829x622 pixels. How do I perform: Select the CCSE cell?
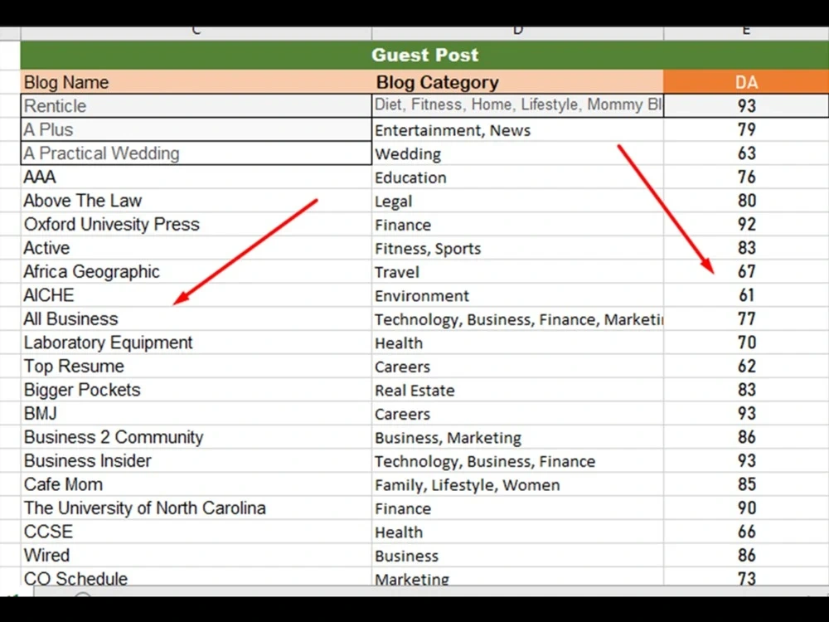pos(196,532)
